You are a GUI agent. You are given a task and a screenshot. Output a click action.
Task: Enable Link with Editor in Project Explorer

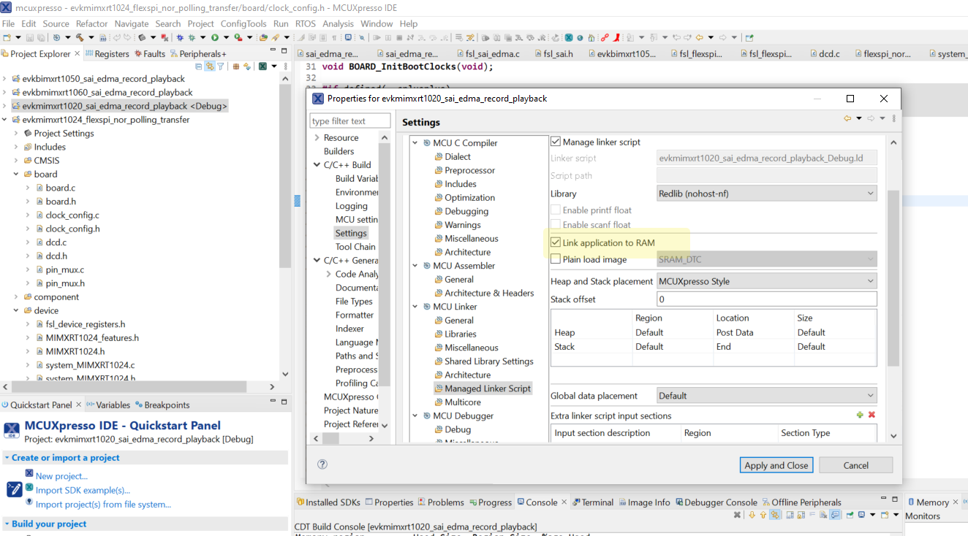tap(211, 66)
